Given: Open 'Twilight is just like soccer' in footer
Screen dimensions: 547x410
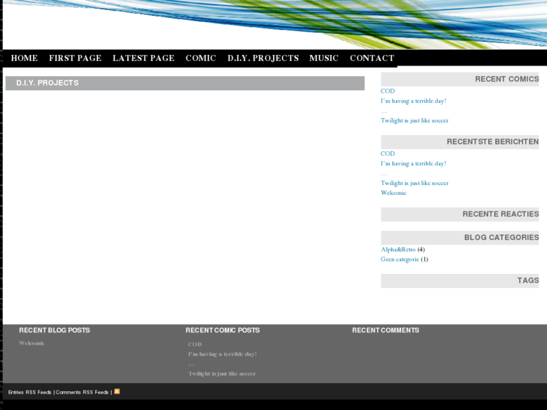Looking at the screenshot, I should click(x=222, y=374).
